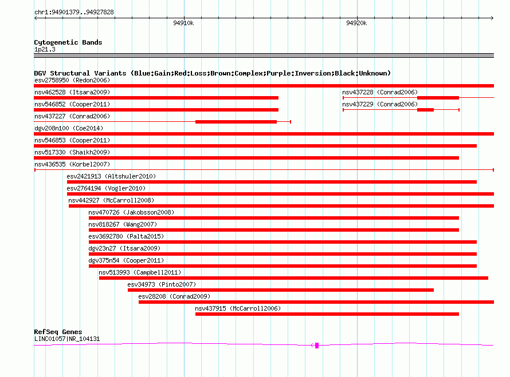Click thick red segment of nsv437228

(x=438, y=98)
